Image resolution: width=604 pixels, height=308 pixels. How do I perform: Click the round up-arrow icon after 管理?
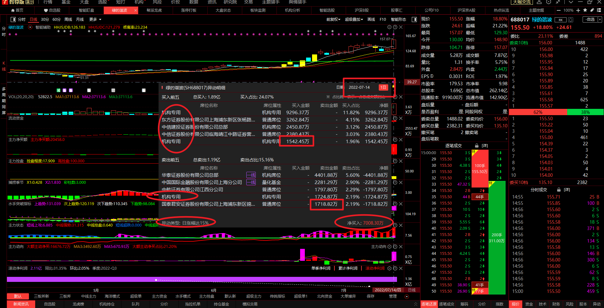tap(406, 296)
